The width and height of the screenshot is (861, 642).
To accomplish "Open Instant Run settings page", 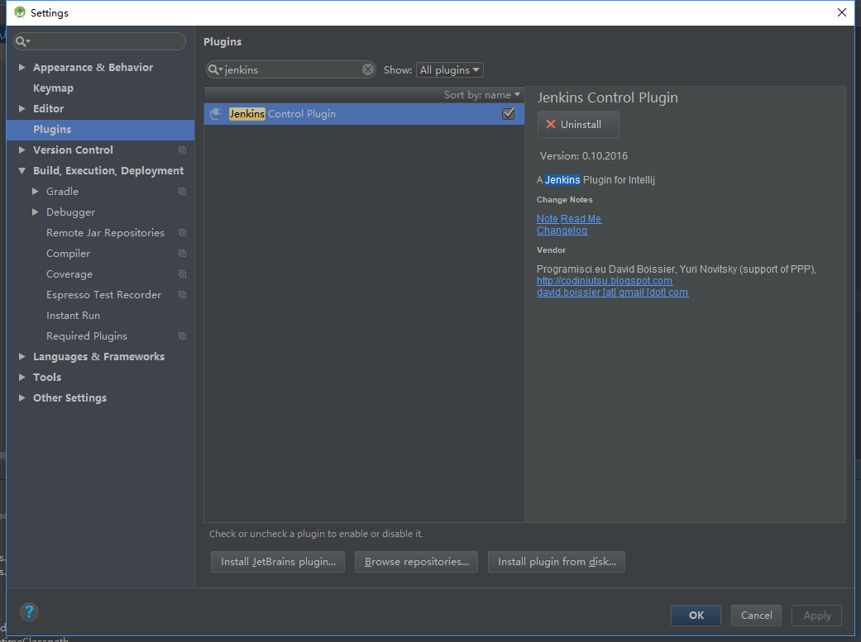I will tap(73, 316).
